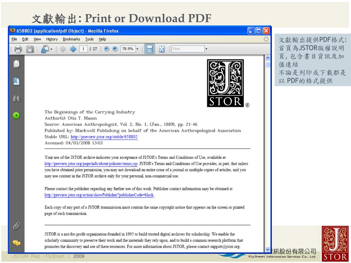Minimize the Firefox window

[x=251, y=30]
